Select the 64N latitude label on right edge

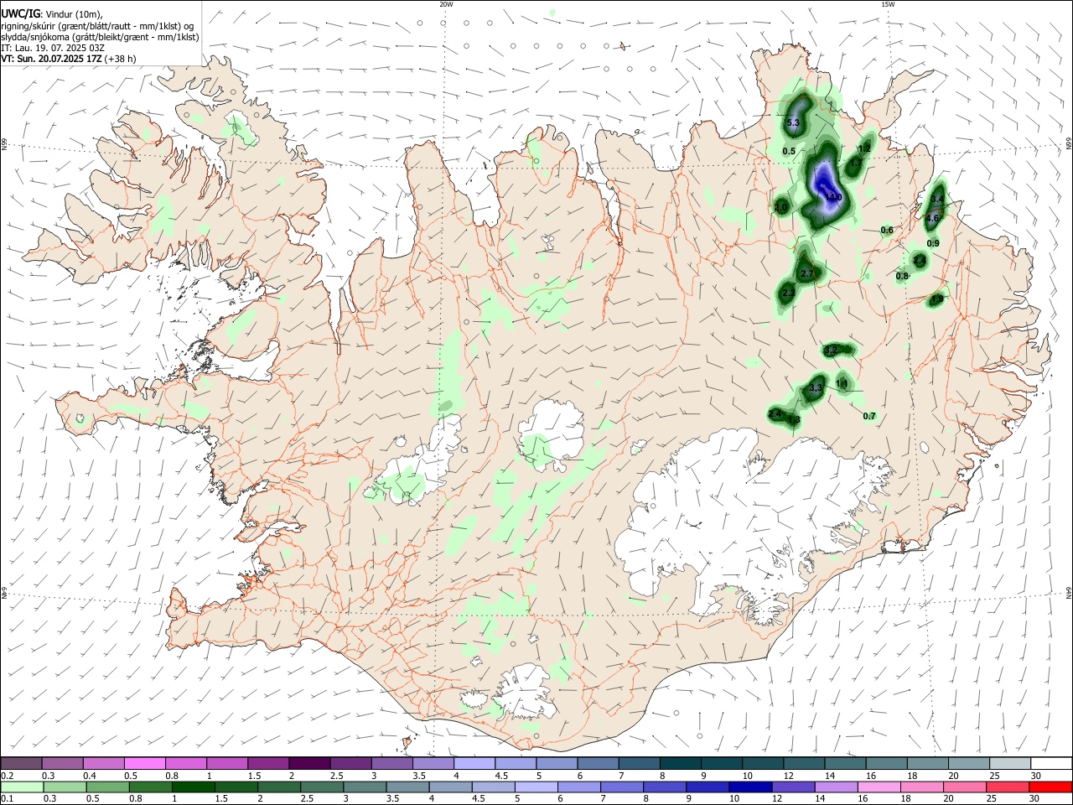[1069, 592]
